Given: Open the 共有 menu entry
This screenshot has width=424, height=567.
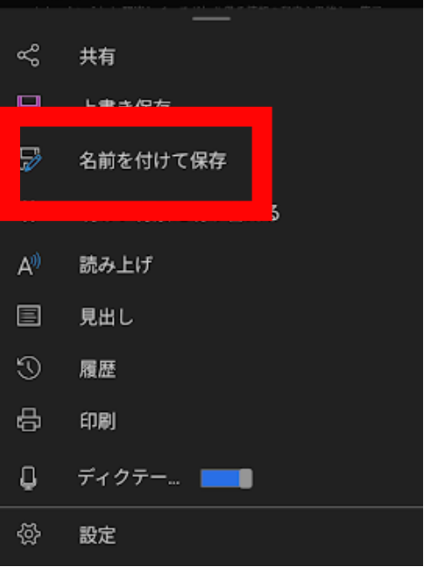Looking at the screenshot, I should pyautogui.click(x=97, y=56).
